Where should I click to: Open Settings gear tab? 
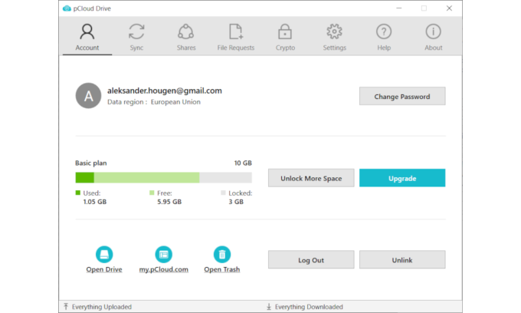tap(335, 37)
